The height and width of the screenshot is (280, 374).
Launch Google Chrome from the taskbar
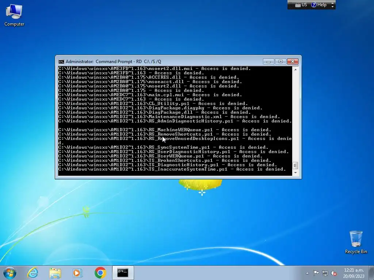tap(100, 273)
